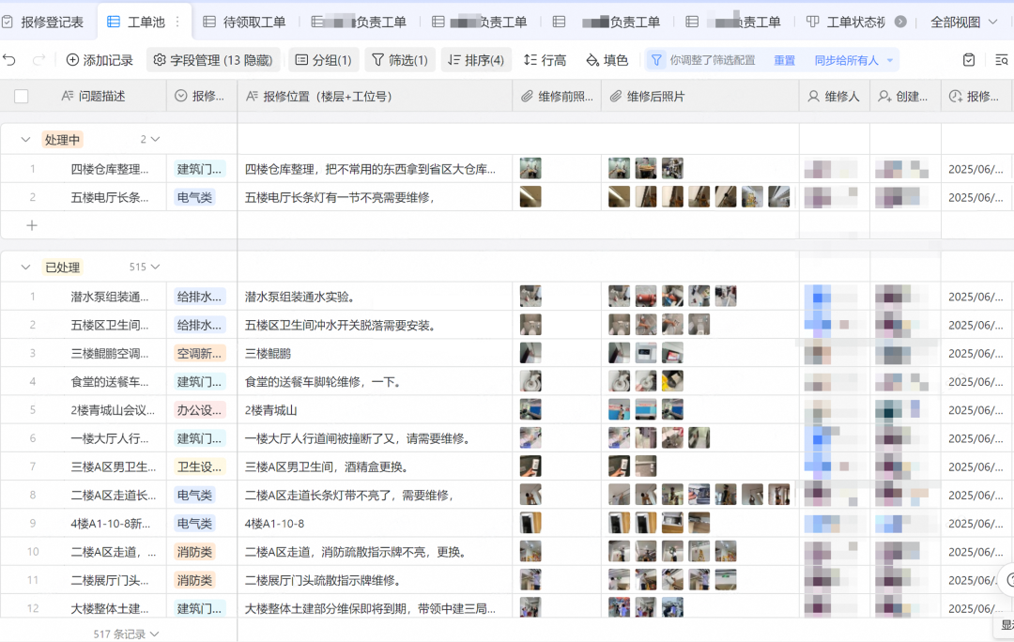Collapse the 已处理 group
The image size is (1014, 642).
pos(25,267)
